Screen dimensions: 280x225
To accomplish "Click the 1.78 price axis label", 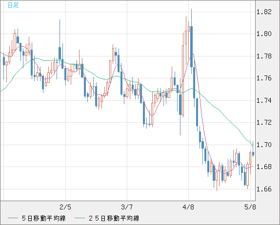I will (264, 56).
